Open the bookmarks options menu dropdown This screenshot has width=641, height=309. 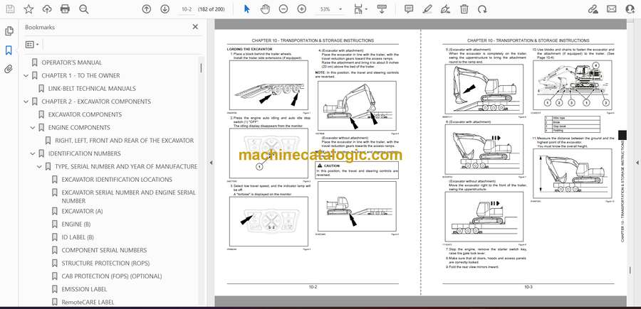click(x=33, y=44)
